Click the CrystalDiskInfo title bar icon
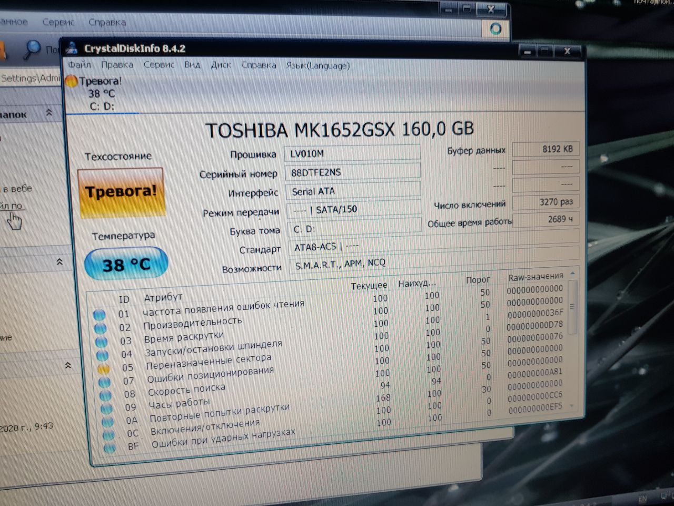Image resolution: width=674 pixels, height=506 pixels. coord(72,49)
